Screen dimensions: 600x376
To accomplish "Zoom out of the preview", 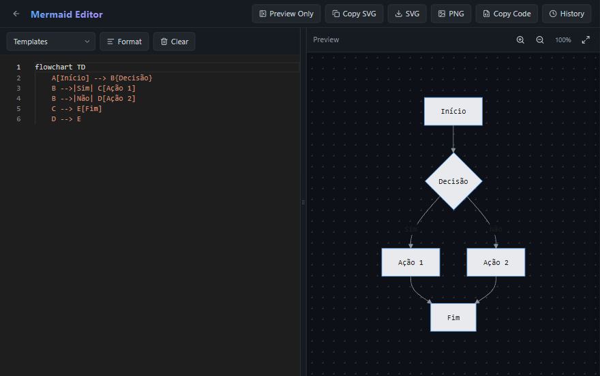I will tap(539, 40).
